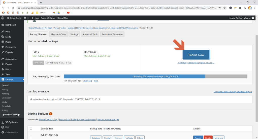This screenshot has width=258, height=139.
Task: Click the browser reload icon
Action: [13, 8]
